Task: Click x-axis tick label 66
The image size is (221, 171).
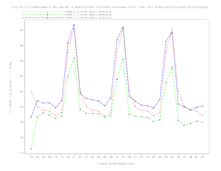Action: click(166, 157)
